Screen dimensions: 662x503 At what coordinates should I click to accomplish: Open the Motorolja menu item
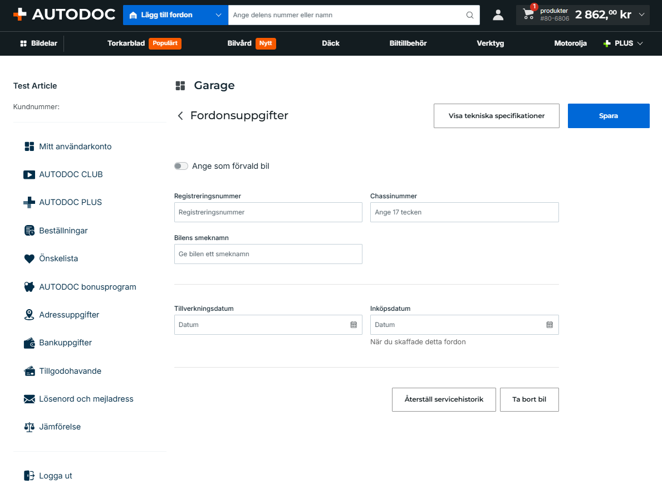pyautogui.click(x=570, y=43)
